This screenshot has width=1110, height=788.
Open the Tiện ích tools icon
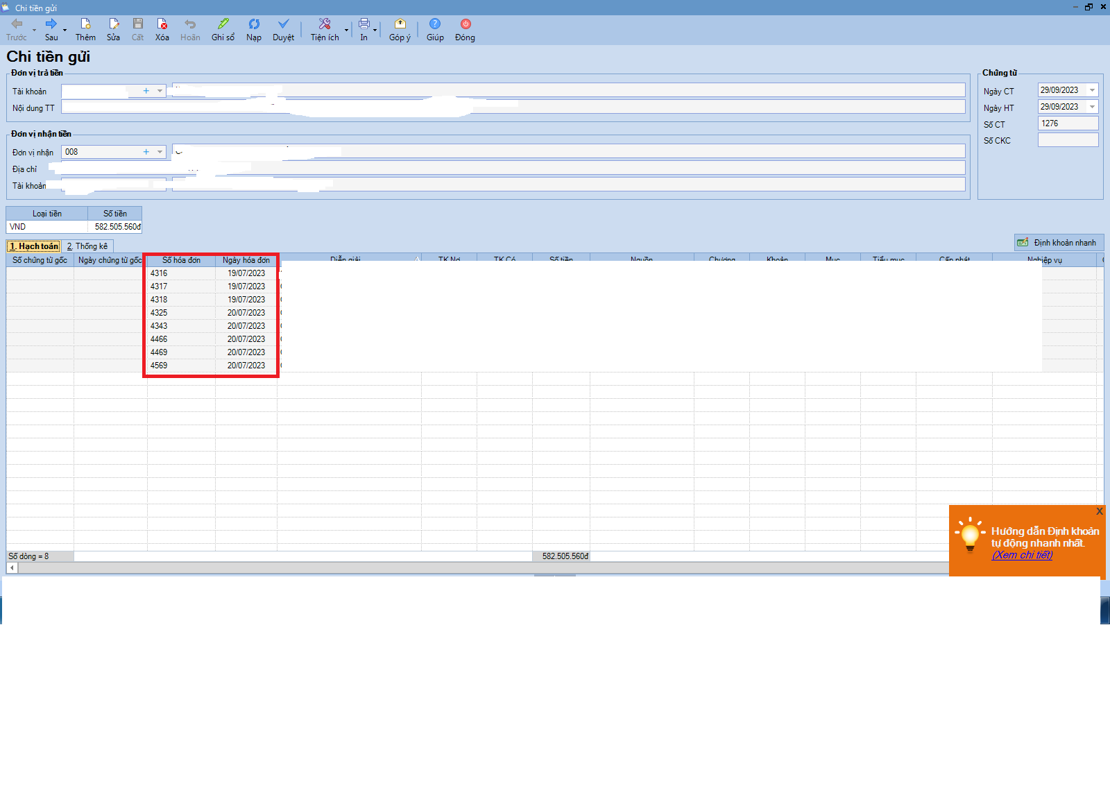tap(325, 24)
